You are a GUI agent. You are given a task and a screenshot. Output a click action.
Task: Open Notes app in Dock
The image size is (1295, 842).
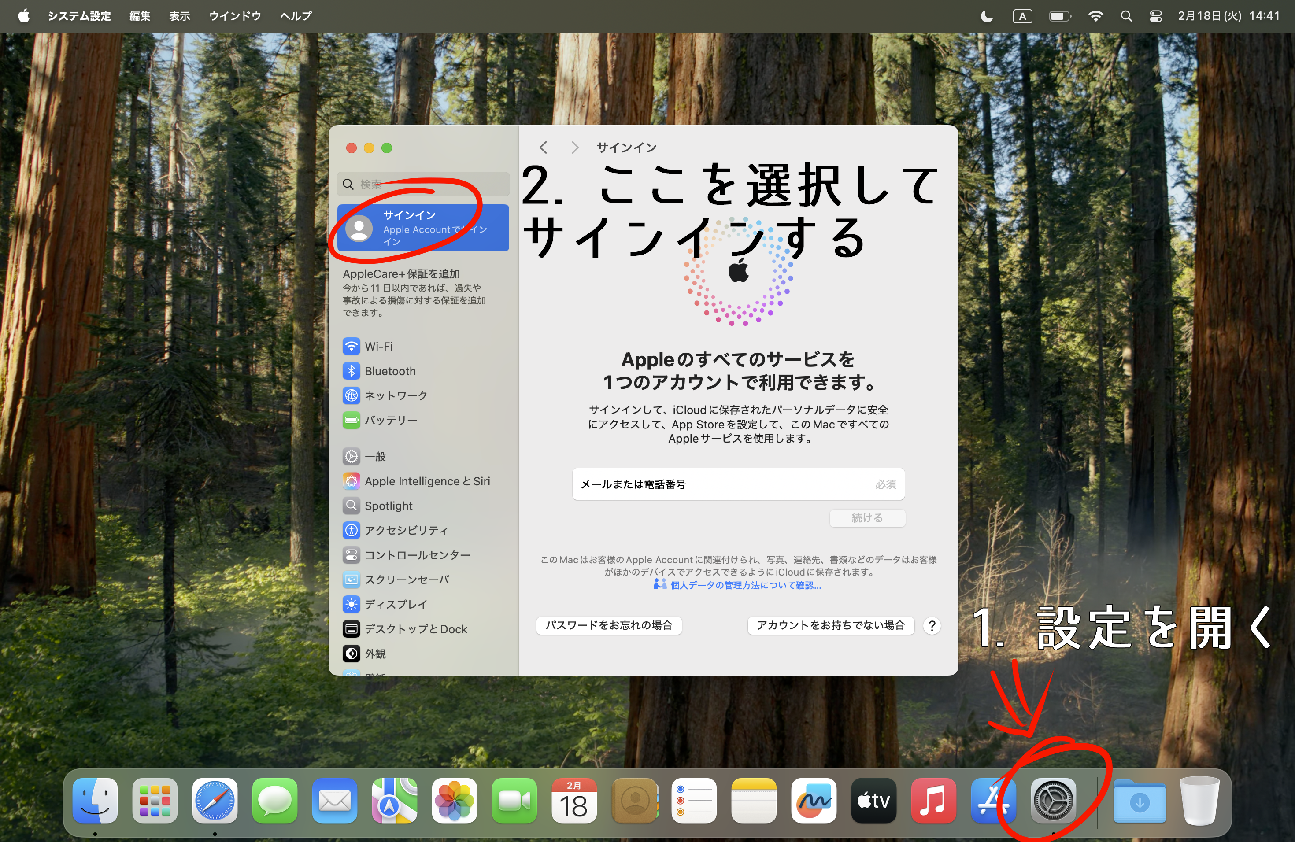pos(754,801)
